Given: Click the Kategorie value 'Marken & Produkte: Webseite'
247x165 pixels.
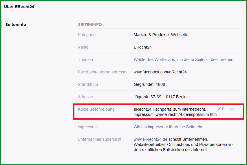Looking at the screenshot, I should point(161,35).
